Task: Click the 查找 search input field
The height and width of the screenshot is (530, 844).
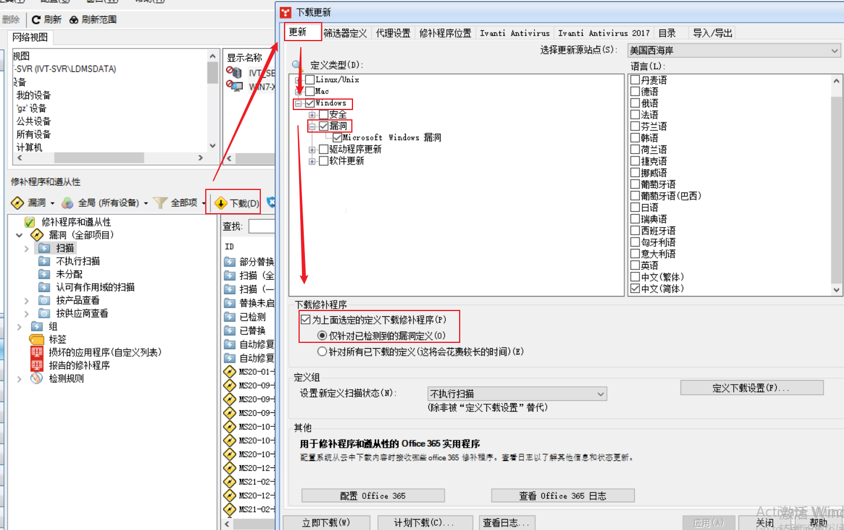Action: tap(262, 226)
